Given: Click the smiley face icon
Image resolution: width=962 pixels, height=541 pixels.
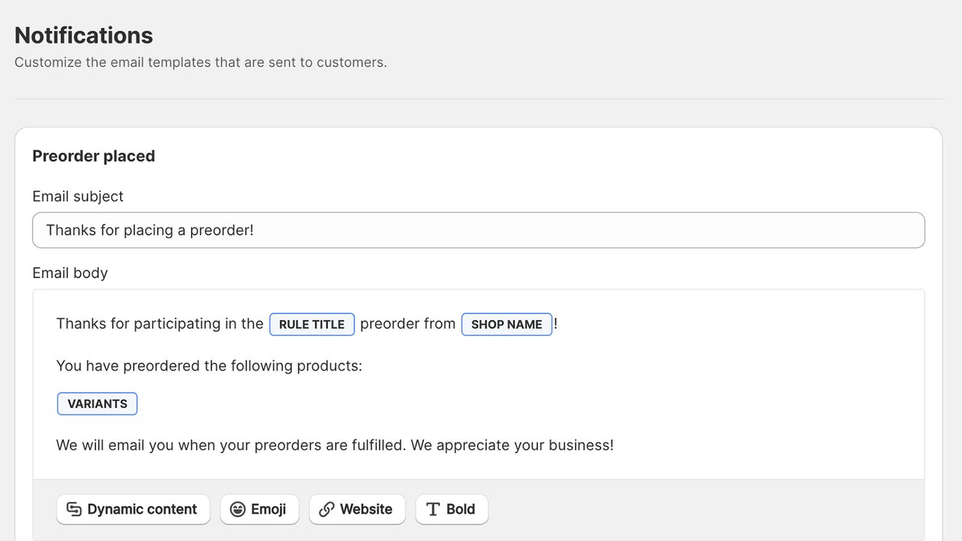Looking at the screenshot, I should [x=237, y=509].
